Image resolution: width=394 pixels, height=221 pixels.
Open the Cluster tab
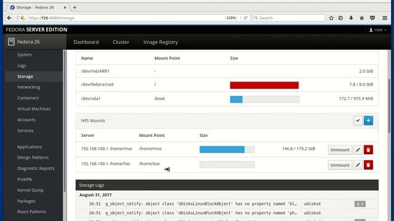click(121, 42)
